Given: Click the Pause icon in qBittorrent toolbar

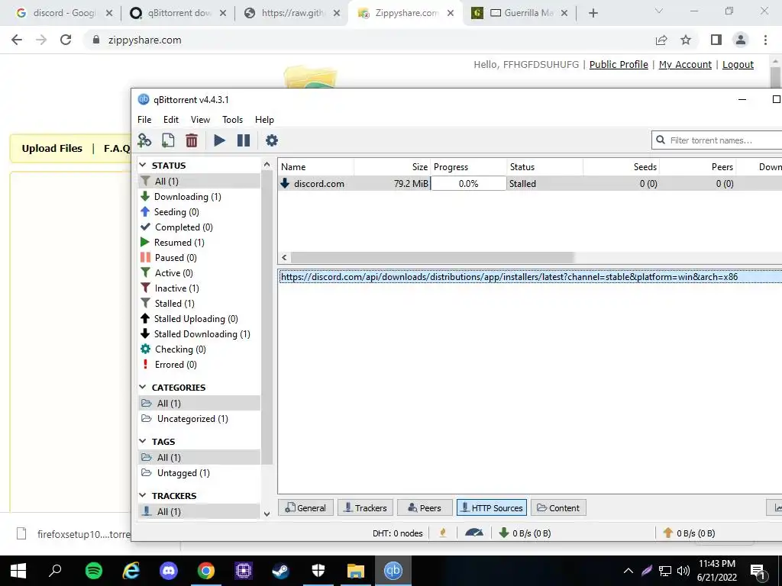Looking at the screenshot, I should pos(244,140).
